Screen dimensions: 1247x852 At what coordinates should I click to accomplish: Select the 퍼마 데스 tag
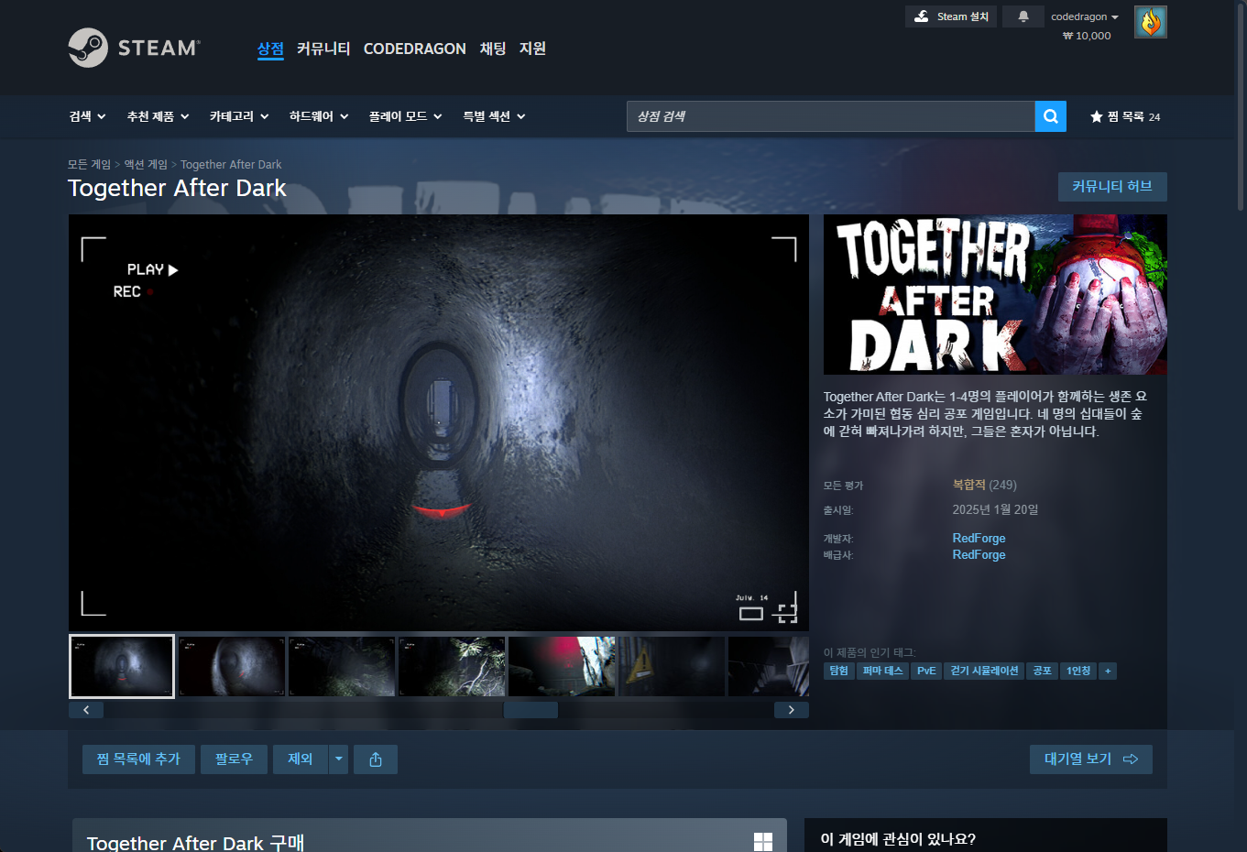click(x=882, y=672)
